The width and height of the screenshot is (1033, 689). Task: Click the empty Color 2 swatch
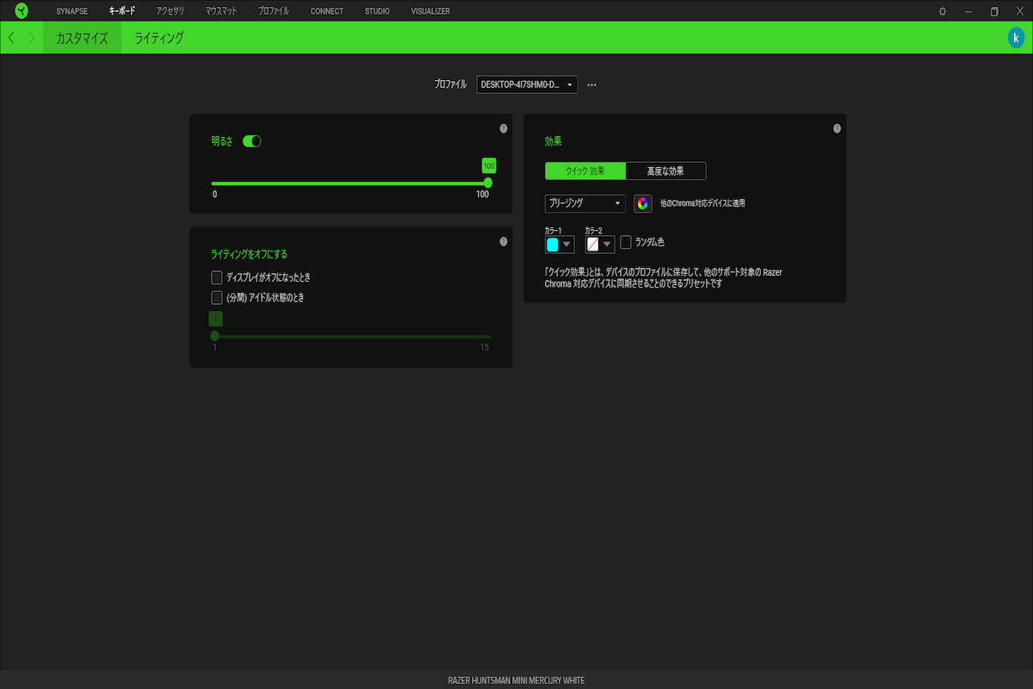pos(593,245)
